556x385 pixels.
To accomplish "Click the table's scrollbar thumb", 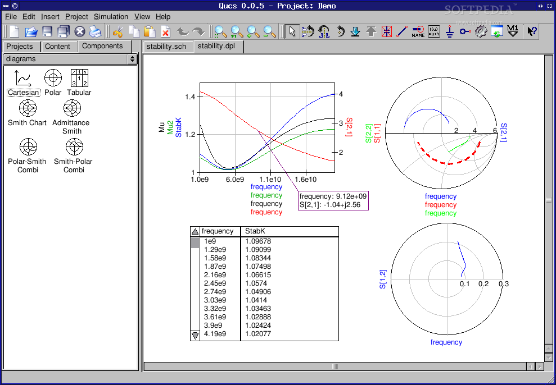I will pos(195,243).
